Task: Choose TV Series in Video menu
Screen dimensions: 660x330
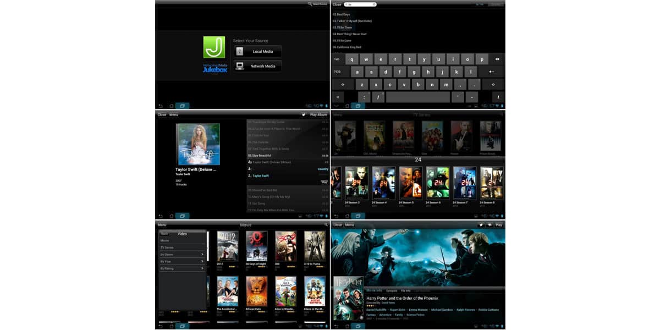Action: click(182, 248)
